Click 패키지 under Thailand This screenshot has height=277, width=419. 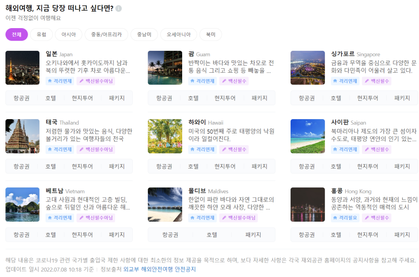[117, 166]
